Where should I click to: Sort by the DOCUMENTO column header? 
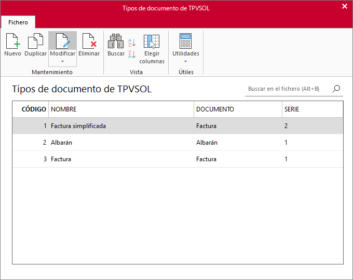pos(238,109)
